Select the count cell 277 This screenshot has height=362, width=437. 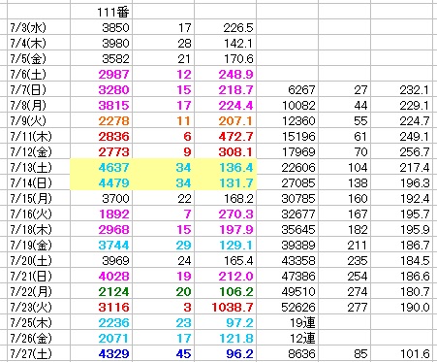(345, 308)
